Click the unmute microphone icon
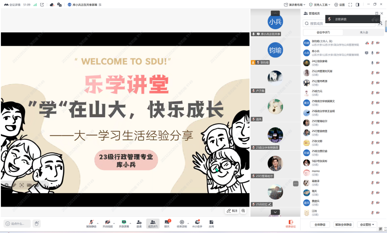The height and width of the screenshot is (233, 387). click(x=91, y=223)
